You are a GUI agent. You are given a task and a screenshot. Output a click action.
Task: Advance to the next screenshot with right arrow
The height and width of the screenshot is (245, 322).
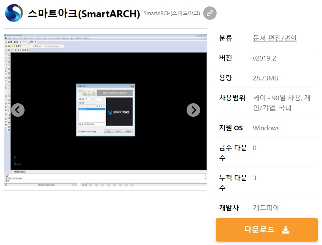(193, 110)
